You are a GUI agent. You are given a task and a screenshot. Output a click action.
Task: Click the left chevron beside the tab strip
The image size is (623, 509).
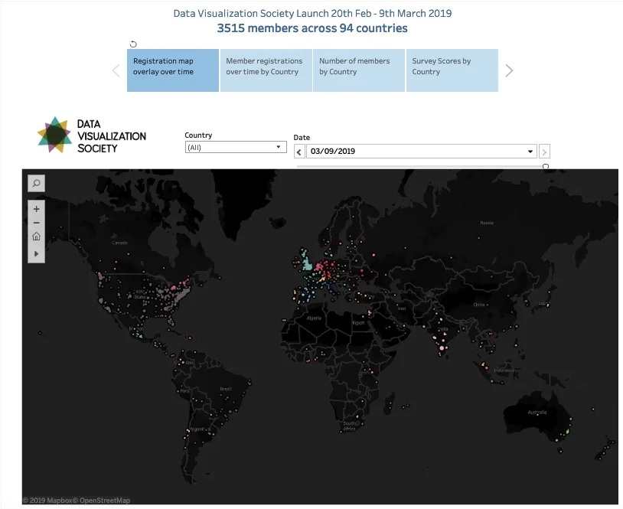pyautogui.click(x=115, y=70)
